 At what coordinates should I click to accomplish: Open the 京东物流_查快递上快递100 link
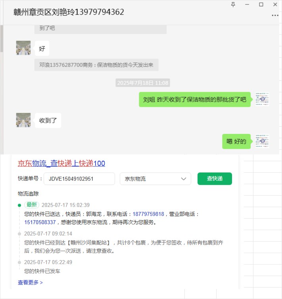click(x=61, y=164)
